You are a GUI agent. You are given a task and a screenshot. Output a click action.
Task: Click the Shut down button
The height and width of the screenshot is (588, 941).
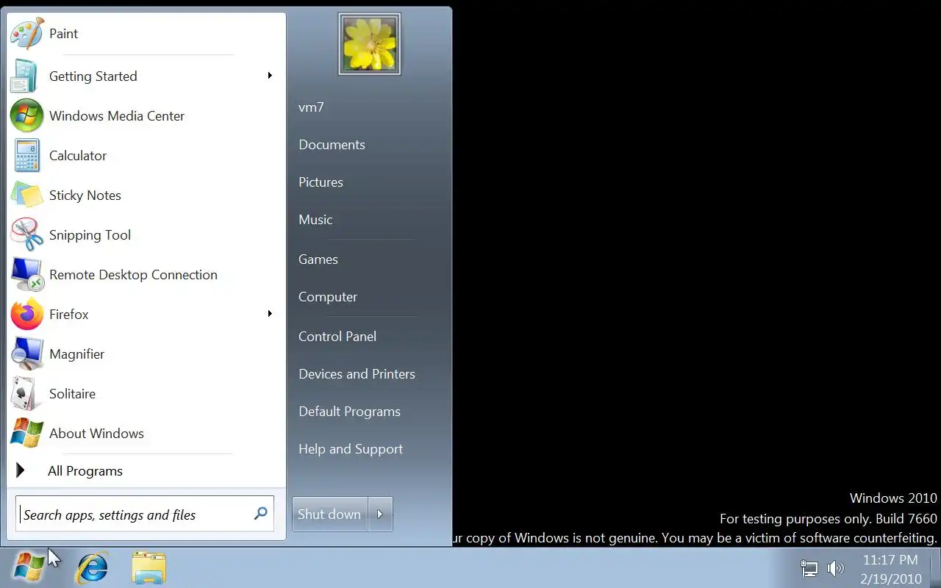pos(329,514)
